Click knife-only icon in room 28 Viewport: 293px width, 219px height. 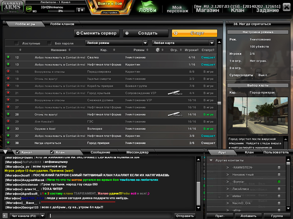(x=175, y=114)
